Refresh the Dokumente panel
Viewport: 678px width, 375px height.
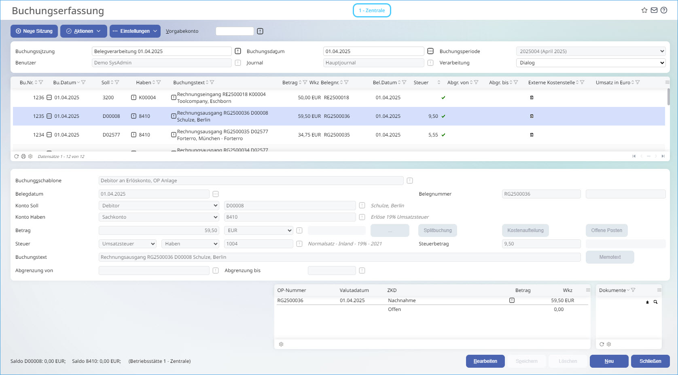[602, 344]
